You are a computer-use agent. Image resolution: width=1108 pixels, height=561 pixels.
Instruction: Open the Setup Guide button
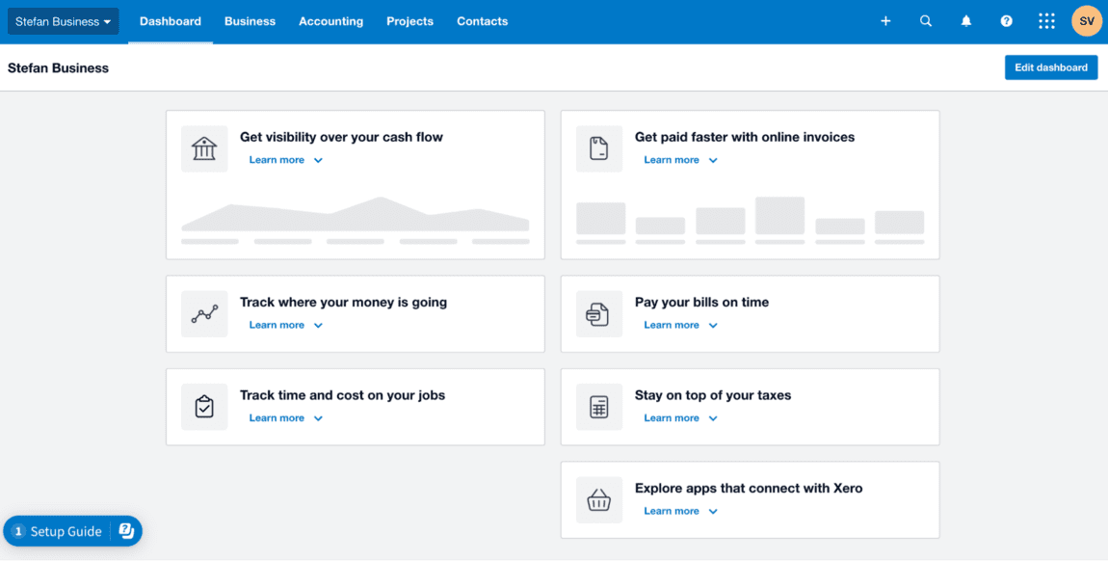[x=73, y=531]
